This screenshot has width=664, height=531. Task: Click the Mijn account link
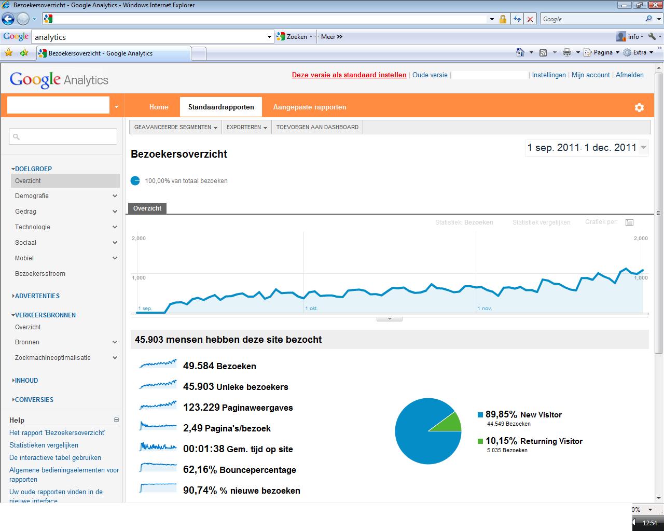tap(591, 75)
